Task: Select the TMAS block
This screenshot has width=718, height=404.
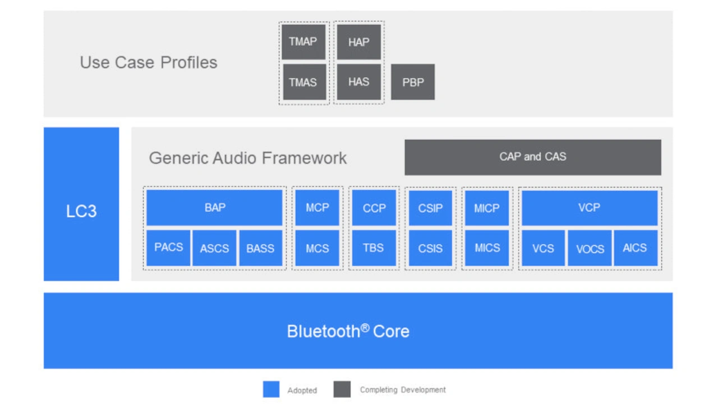Action: [x=304, y=82]
